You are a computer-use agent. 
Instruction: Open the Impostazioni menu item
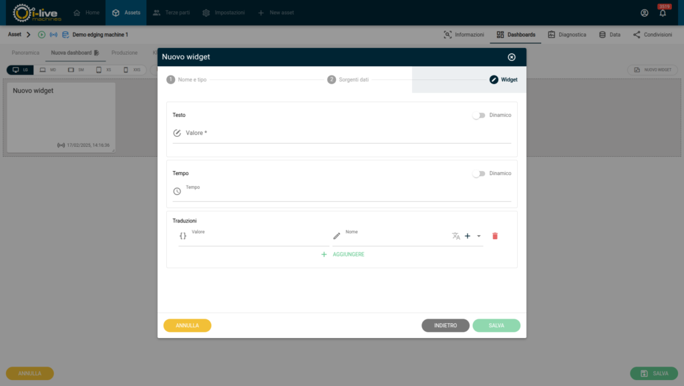click(223, 13)
